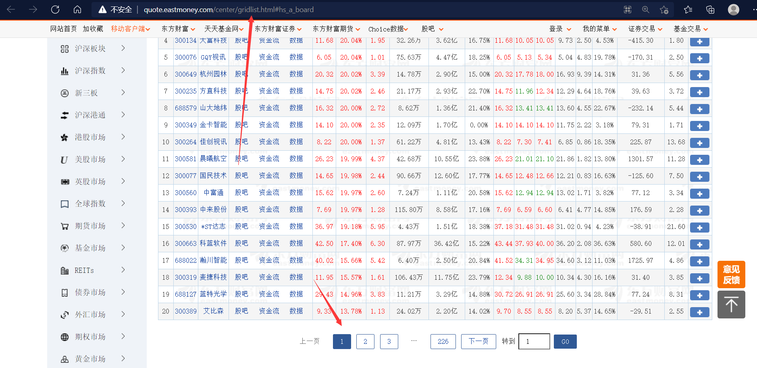Open the Choice数据 dropdown menu
The width and height of the screenshot is (757, 368).
[388, 29]
